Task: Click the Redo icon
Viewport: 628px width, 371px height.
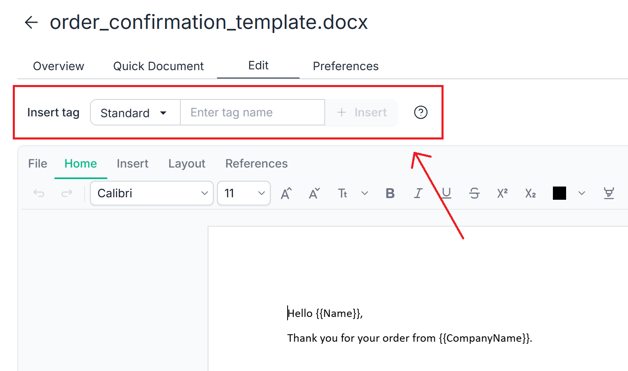Action: (x=67, y=193)
